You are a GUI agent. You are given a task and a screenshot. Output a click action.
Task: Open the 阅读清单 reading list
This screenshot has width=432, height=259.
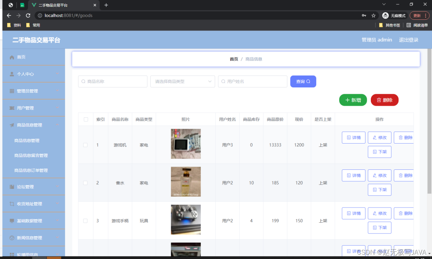(x=417, y=25)
